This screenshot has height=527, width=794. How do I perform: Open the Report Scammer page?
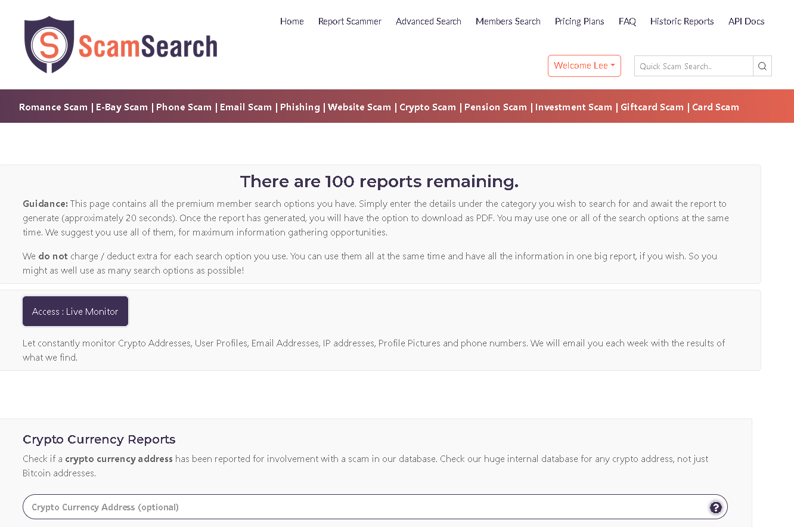click(349, 21)
